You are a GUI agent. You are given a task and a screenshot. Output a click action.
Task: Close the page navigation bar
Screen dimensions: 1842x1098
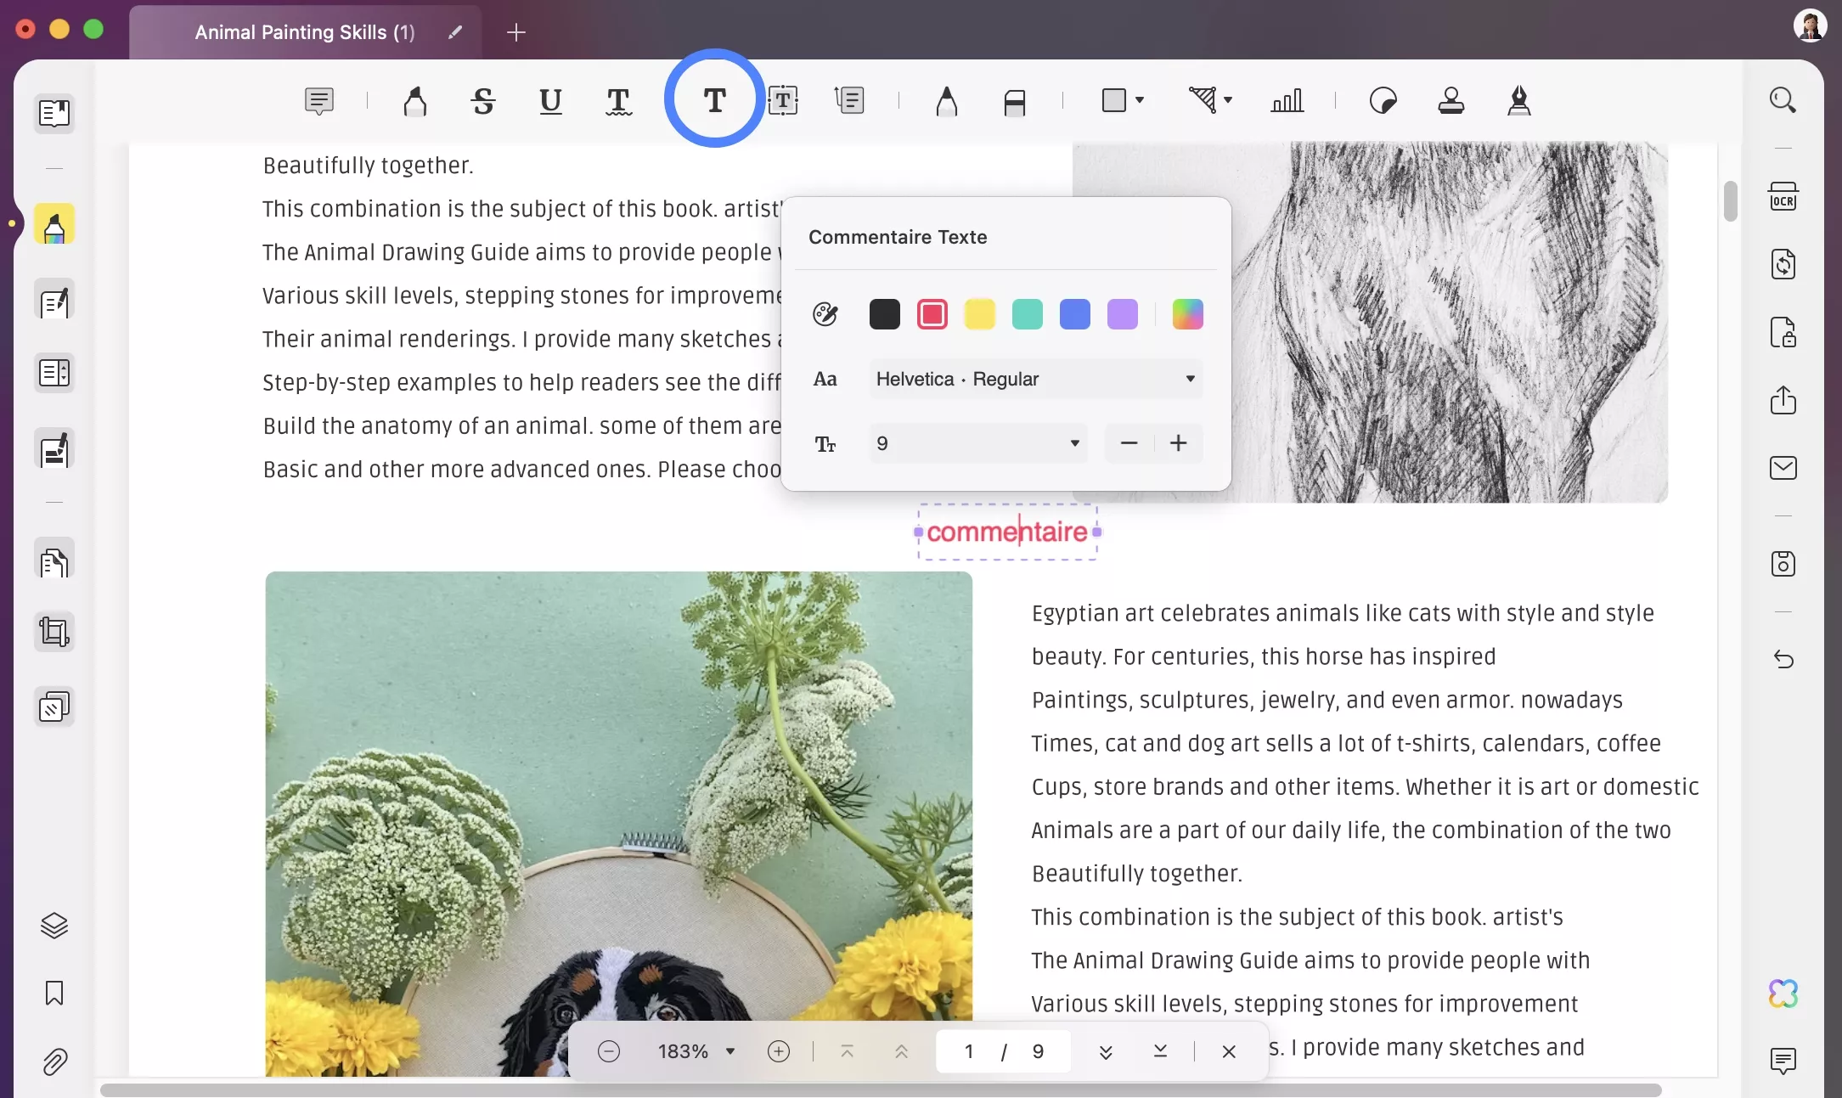click(x=1228, y=1051)
